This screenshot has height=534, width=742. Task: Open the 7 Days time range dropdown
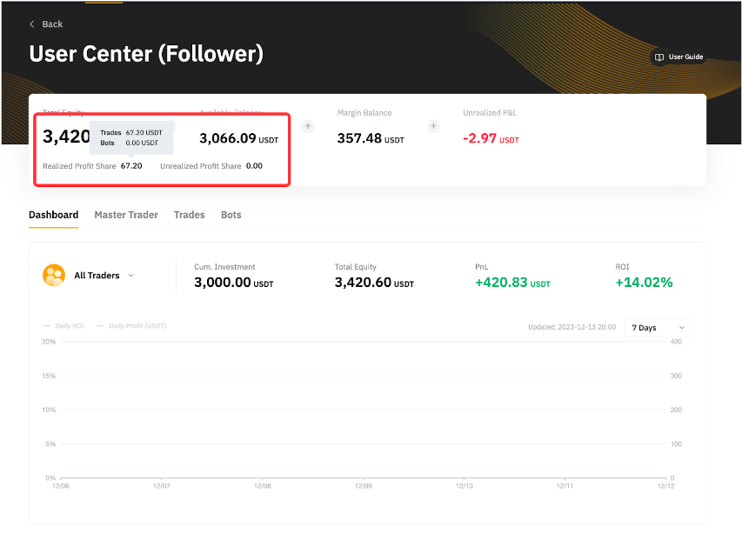(658, 328)
